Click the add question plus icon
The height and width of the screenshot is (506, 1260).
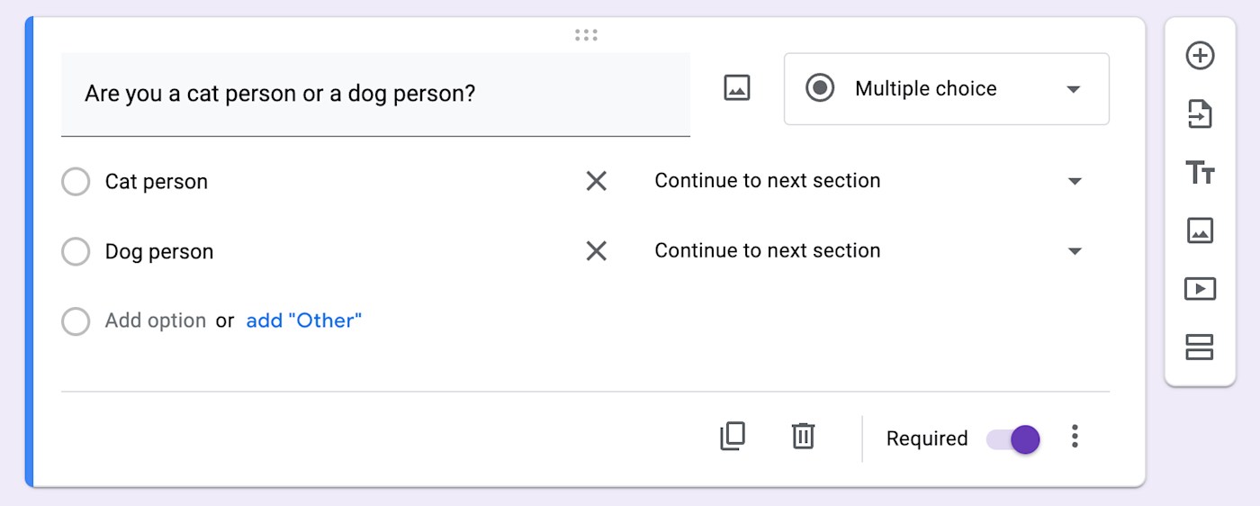tap(1200, 56)
